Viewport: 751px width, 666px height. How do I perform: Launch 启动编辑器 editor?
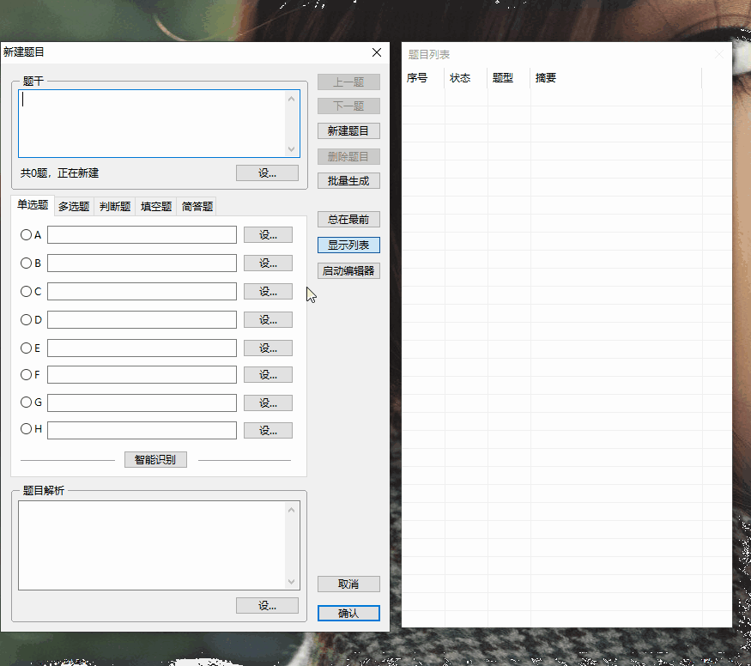coord(348,271)
